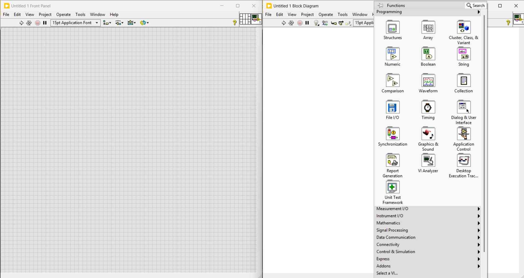Open the Block Diagram font dropdown
This screenshot has width=524, height=278.
tap(364, 23)
